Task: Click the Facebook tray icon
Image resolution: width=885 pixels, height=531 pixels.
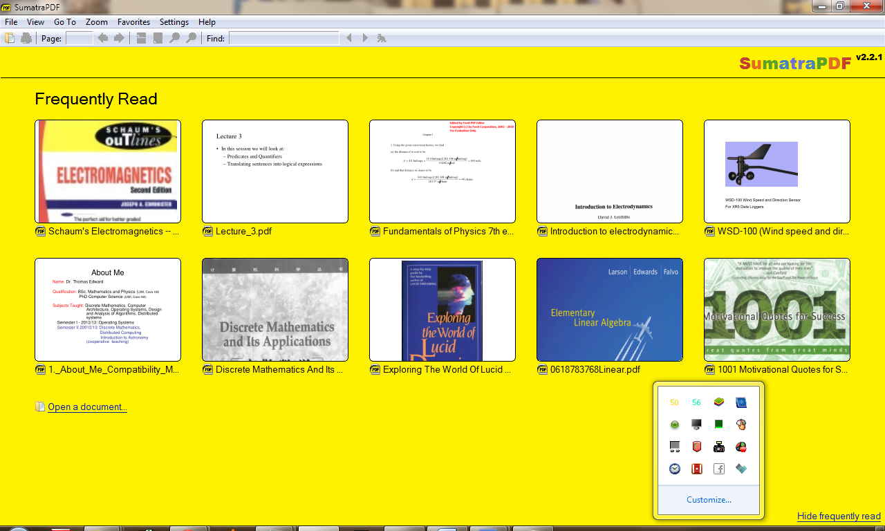Action: pyautogui.click(x=719, y=469)
